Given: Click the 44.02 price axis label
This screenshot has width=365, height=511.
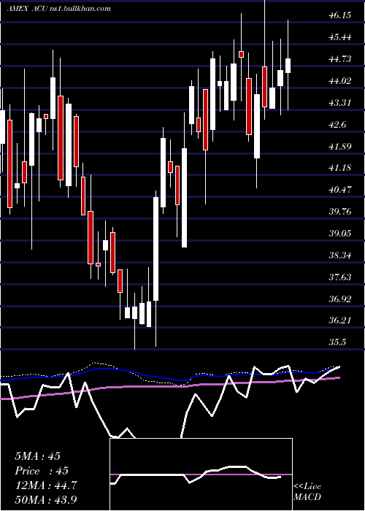Looking at the screenshot, I should (x=340, y=81).
